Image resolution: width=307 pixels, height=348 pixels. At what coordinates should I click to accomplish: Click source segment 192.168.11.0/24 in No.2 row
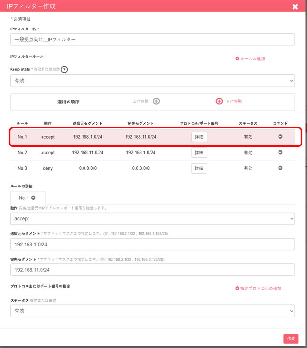pos(88,152)
